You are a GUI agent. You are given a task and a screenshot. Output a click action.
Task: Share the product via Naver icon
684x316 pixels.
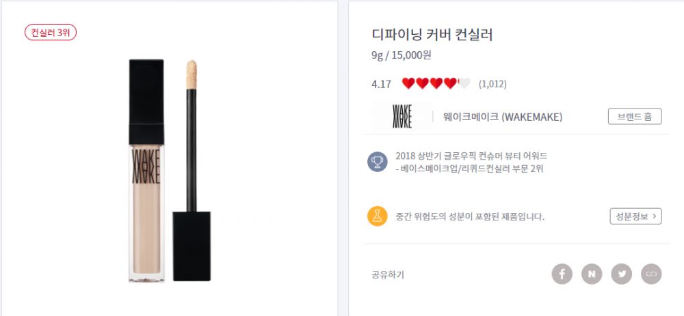(592, 274)
